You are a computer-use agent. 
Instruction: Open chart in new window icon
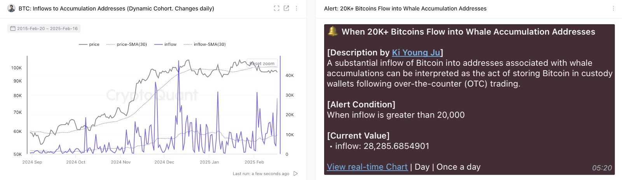pos(287,8)
